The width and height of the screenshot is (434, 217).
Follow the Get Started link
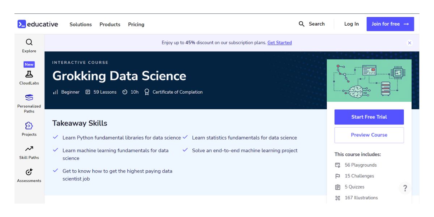(280, 43)
